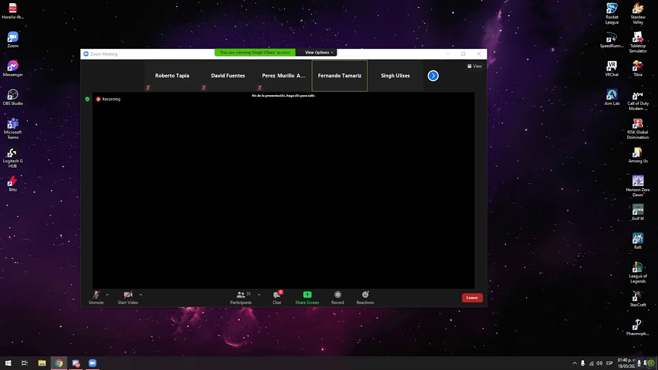Select David Fuentes' video tile

[x=228, y=76]
